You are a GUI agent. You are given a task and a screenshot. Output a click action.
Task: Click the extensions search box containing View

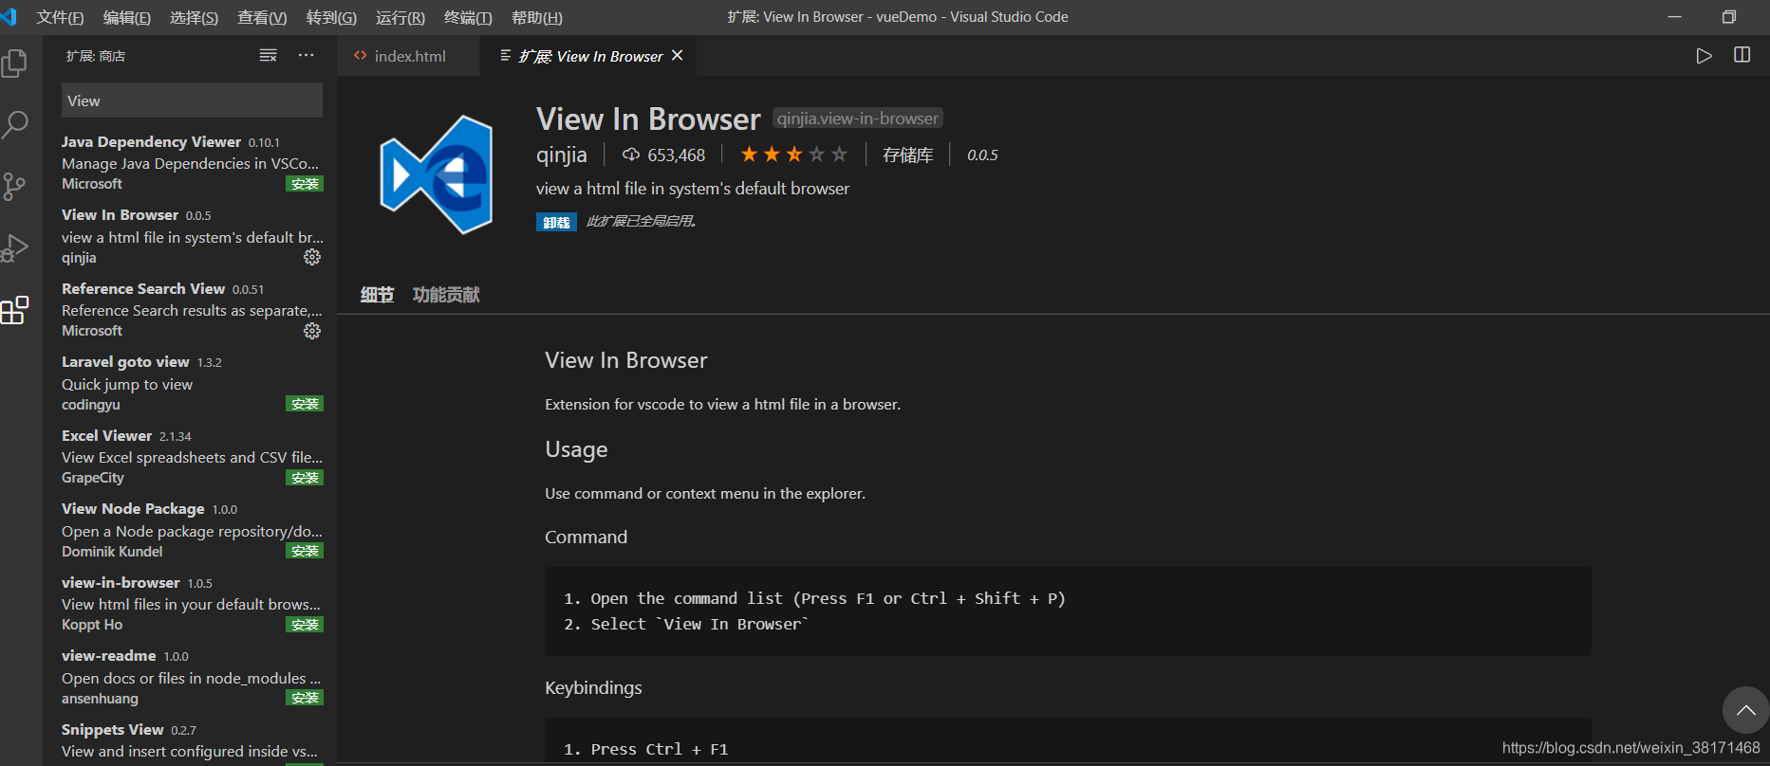click(192, 100)
